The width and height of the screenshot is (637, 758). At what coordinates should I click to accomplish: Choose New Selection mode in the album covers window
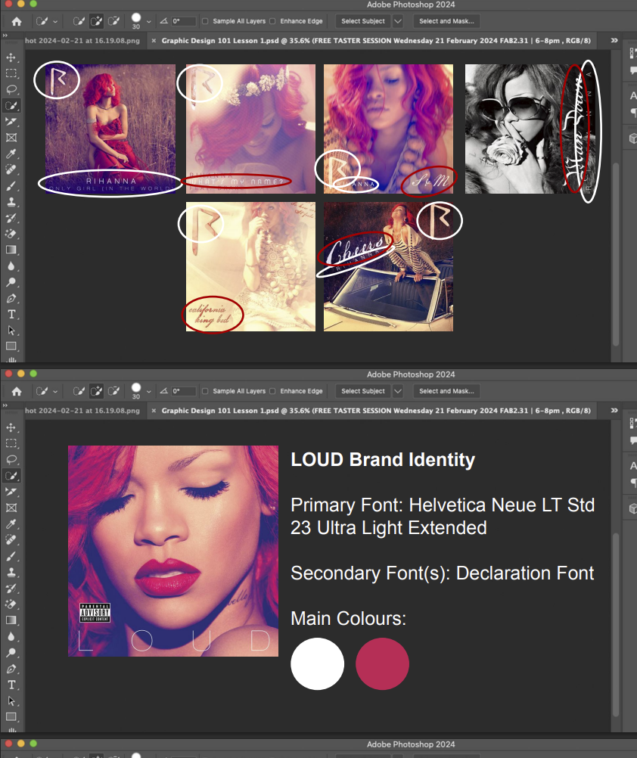(78, 21)
